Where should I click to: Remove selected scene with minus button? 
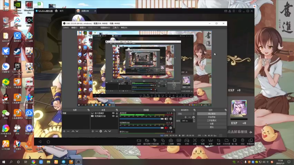tap(68, 131)
